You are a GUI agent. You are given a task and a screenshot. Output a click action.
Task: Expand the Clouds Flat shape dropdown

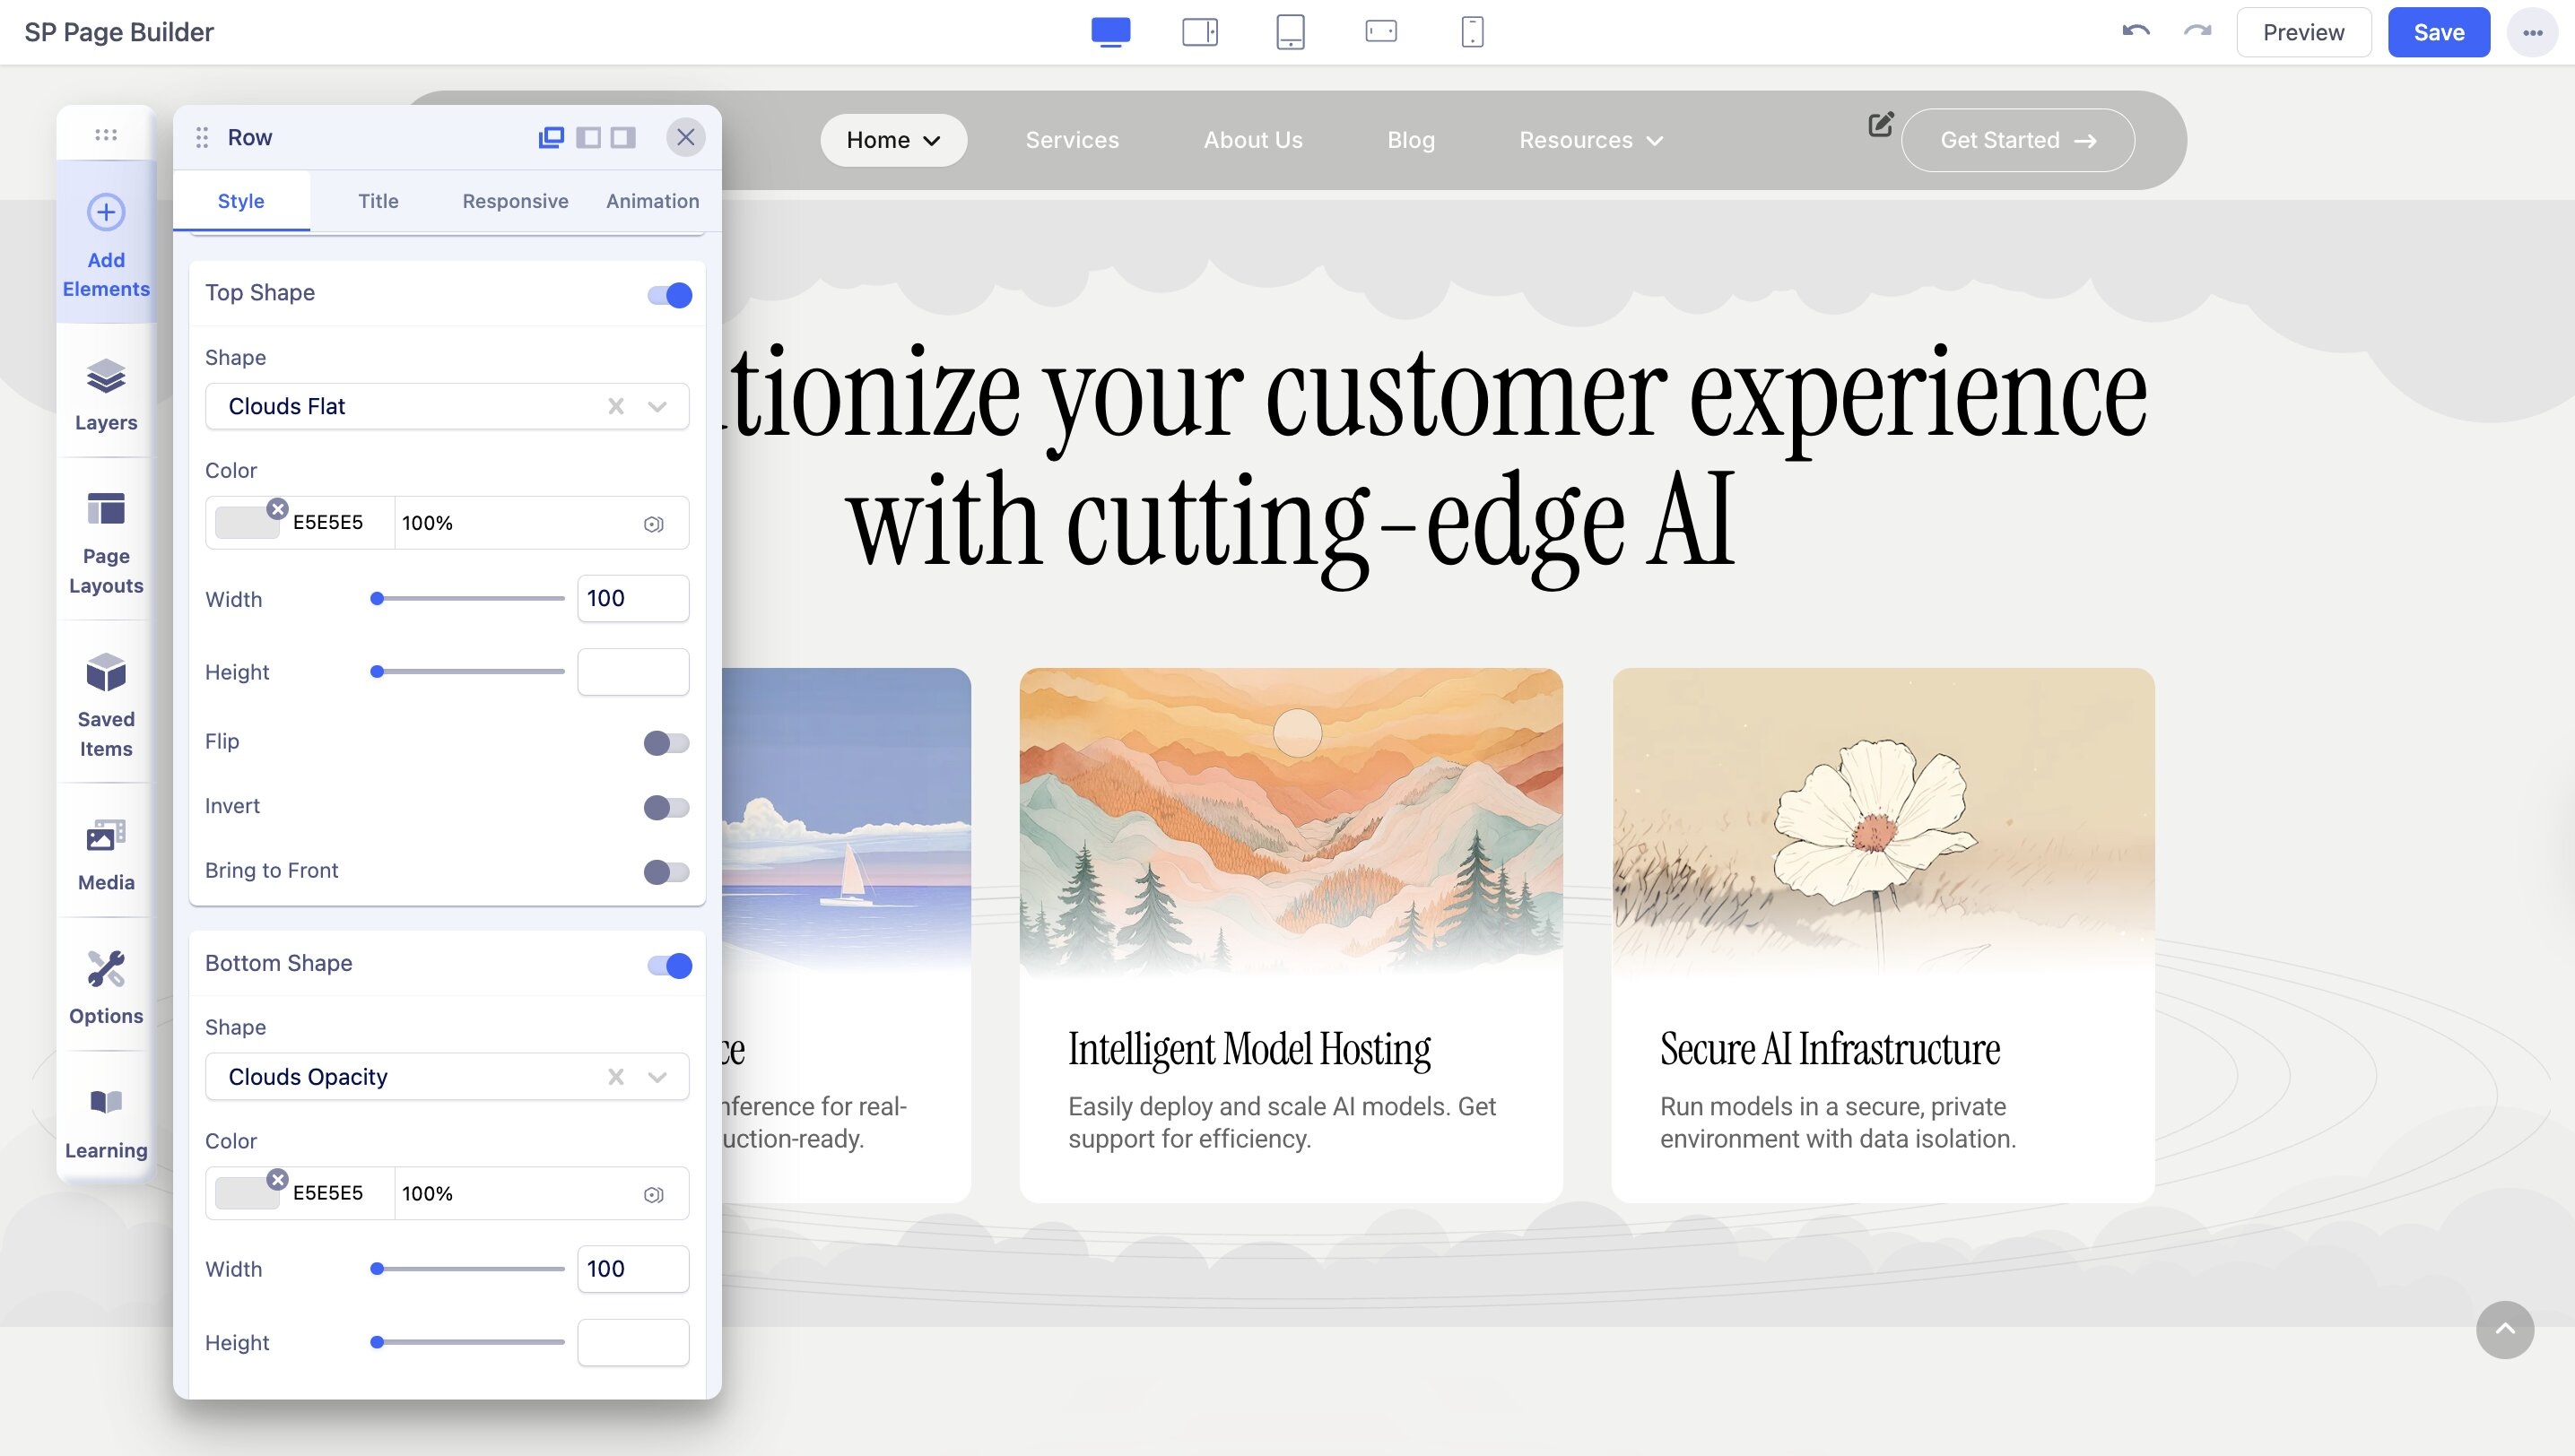coord(657,406)
